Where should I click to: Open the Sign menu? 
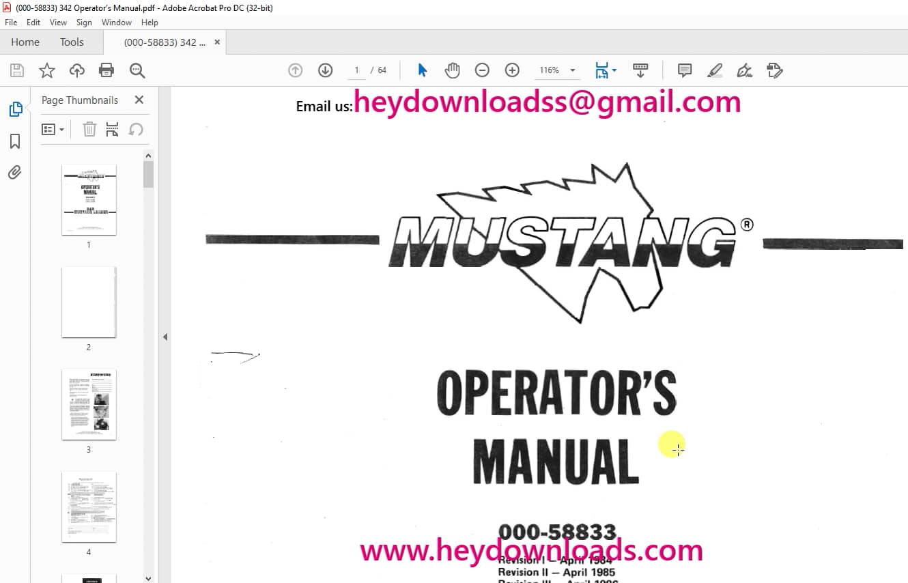point(84,23)
